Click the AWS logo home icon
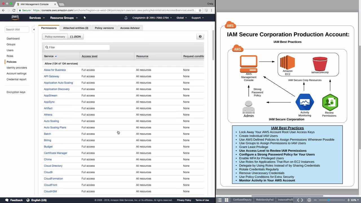 (15, 17)
